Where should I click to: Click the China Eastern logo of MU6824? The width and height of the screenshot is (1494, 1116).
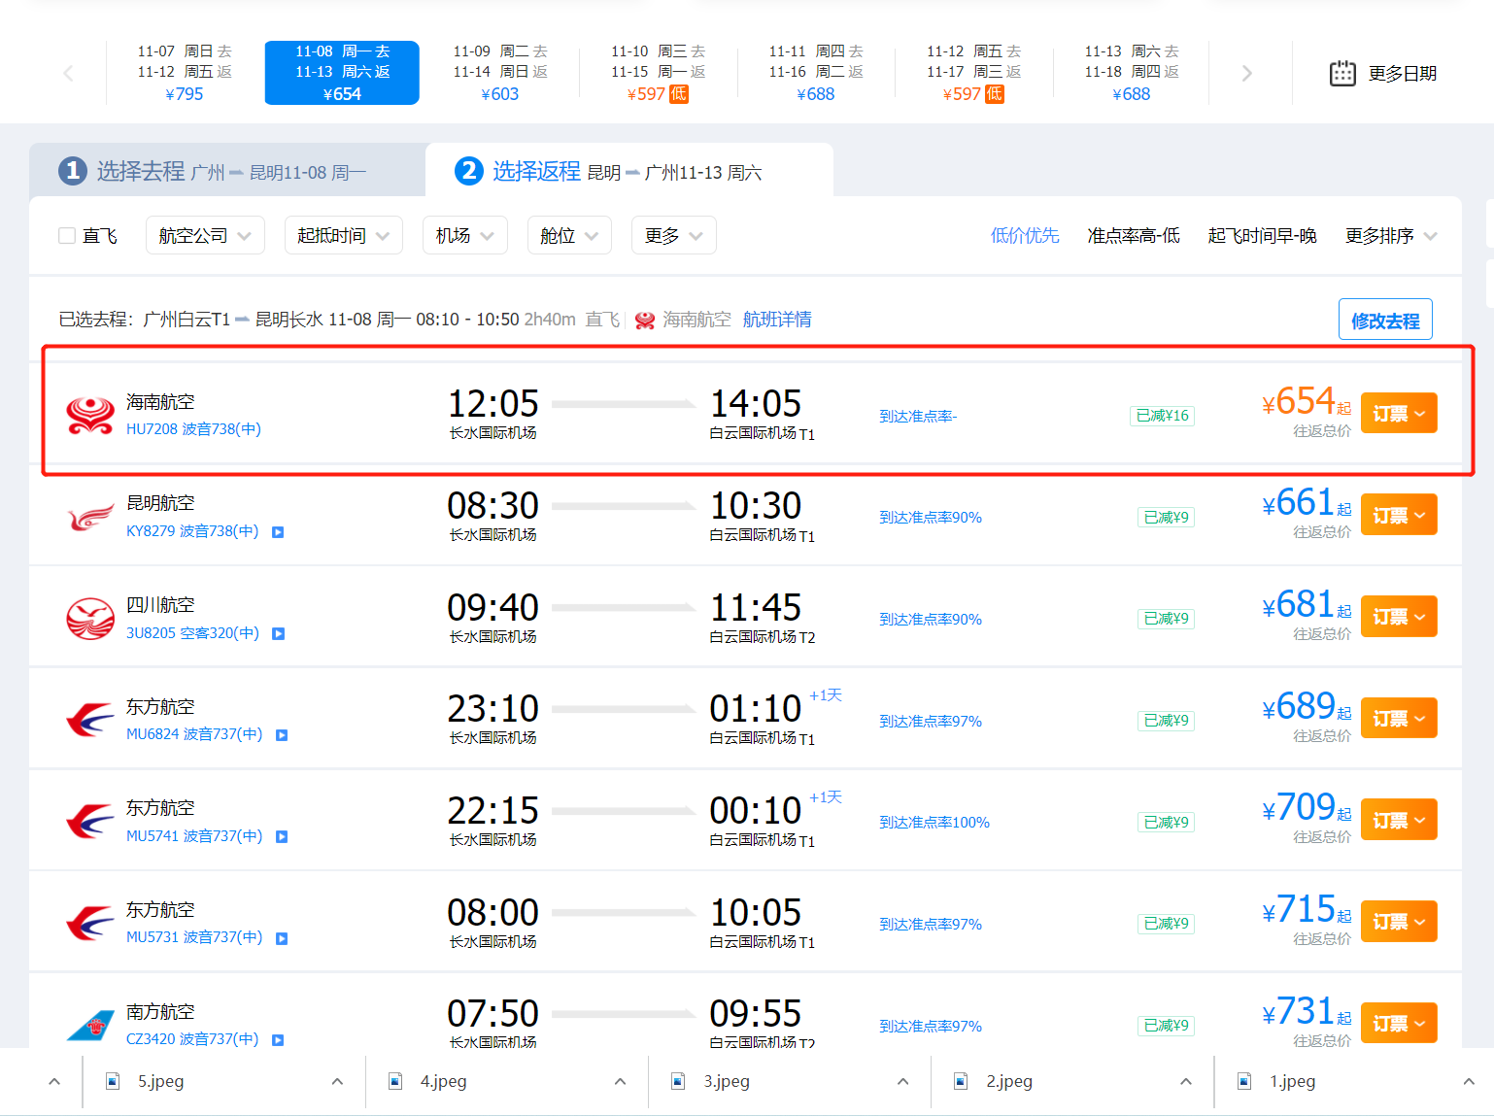pos(90,720)
